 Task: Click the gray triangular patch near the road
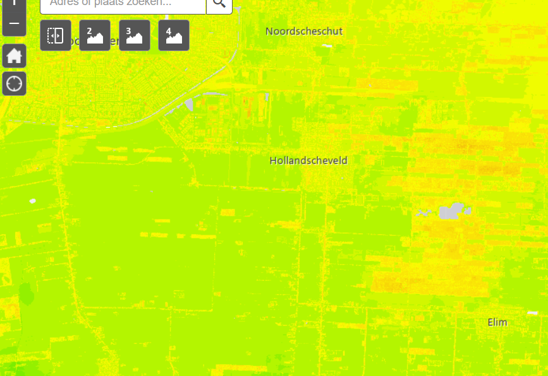click(189, 105)
